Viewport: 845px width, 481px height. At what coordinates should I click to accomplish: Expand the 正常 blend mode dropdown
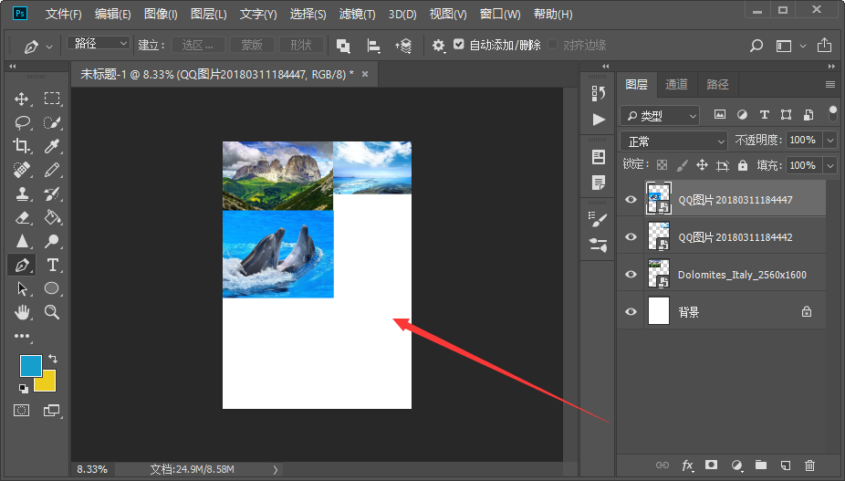[x=673, y=141]
